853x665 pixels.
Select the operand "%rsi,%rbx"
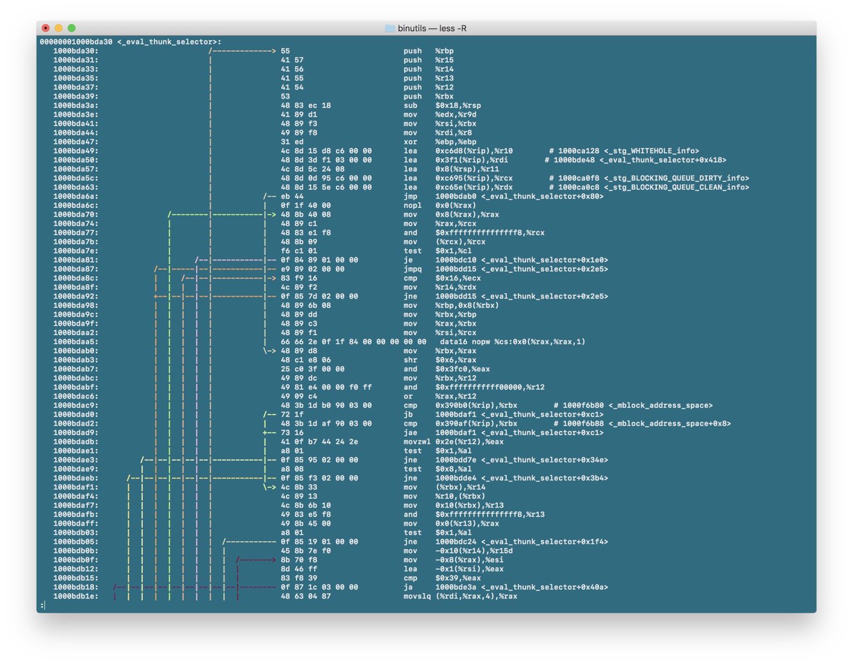click(456, 124)
